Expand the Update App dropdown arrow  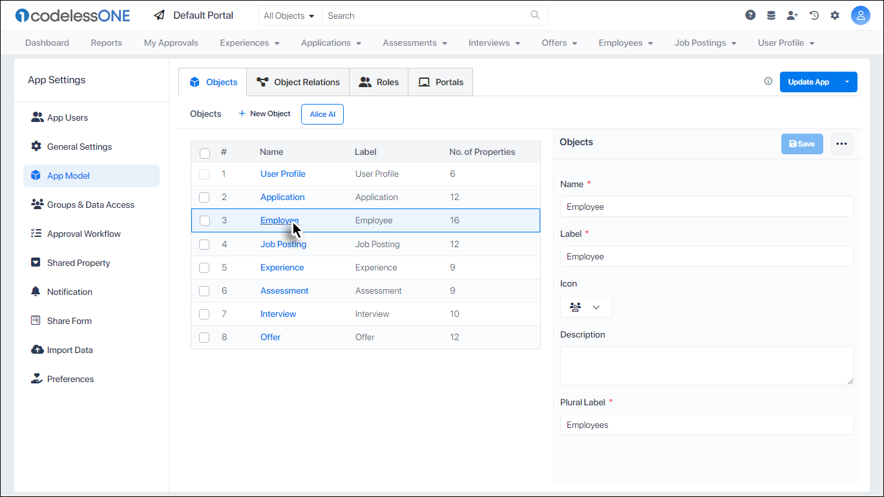coord(847,82)
